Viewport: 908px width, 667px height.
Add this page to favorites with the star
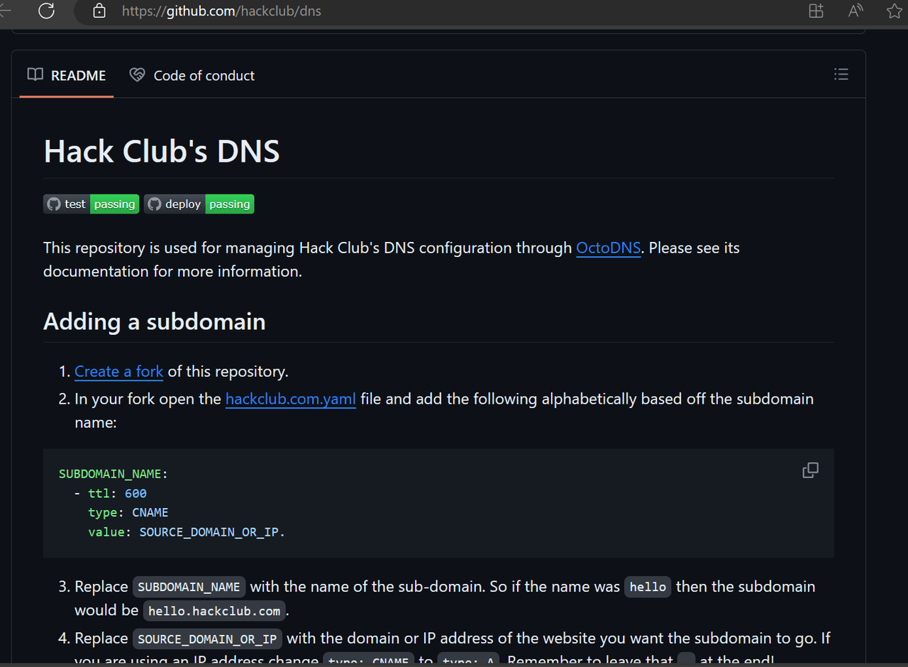[x=894, y=11]
